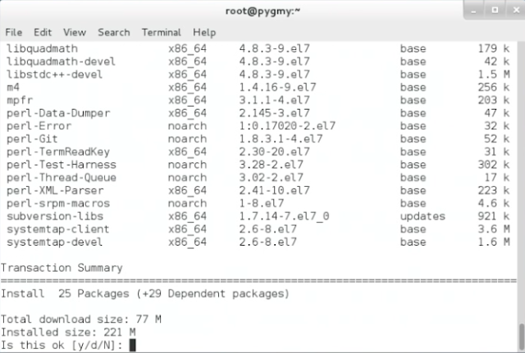Click the updates repository label

click(x=422, y=216)
